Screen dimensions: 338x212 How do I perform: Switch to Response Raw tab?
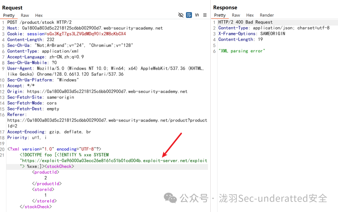point(236,15)
